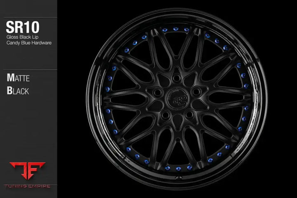The image size is (297, 198).
Task: Click the 'Tuning Empire' brand text
Action: click(27, 186)
